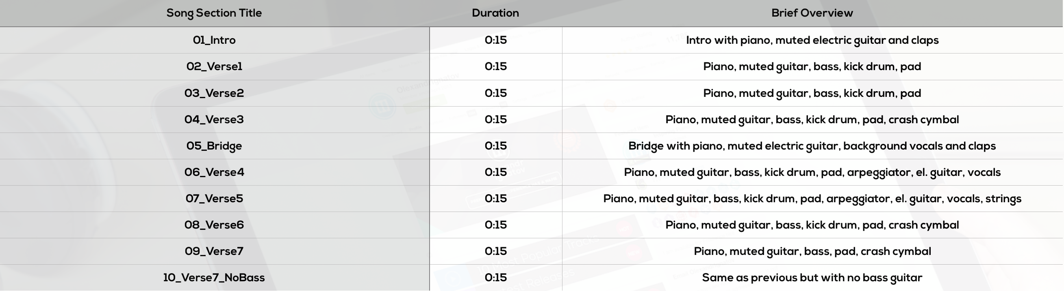Click the overview text mentioning strings

[x=812, y=199]
